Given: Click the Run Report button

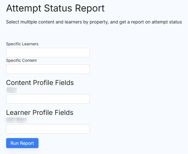Looking at the screenshot, I should coord(22,143).
